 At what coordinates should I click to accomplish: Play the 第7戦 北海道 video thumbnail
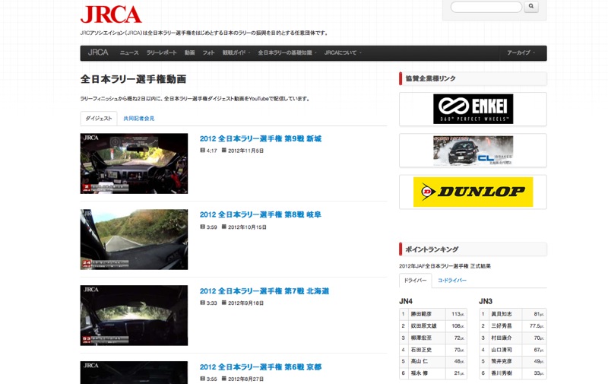click(135, 316)
